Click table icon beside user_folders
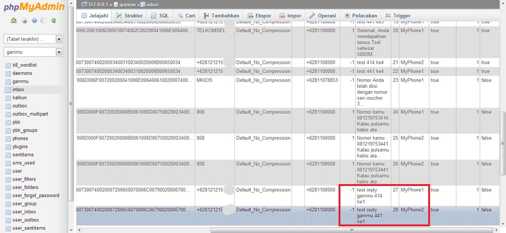Image resolution: width=506 pixels, height=233 pixels. (8, 187)
